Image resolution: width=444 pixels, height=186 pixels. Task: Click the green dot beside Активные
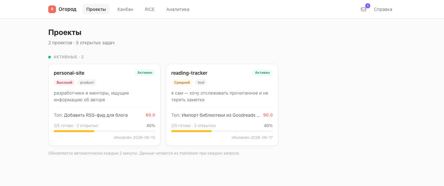point(50,57)
